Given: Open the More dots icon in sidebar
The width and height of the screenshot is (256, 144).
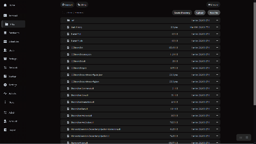Looking at the screenshot, I should tap(5, 102).
